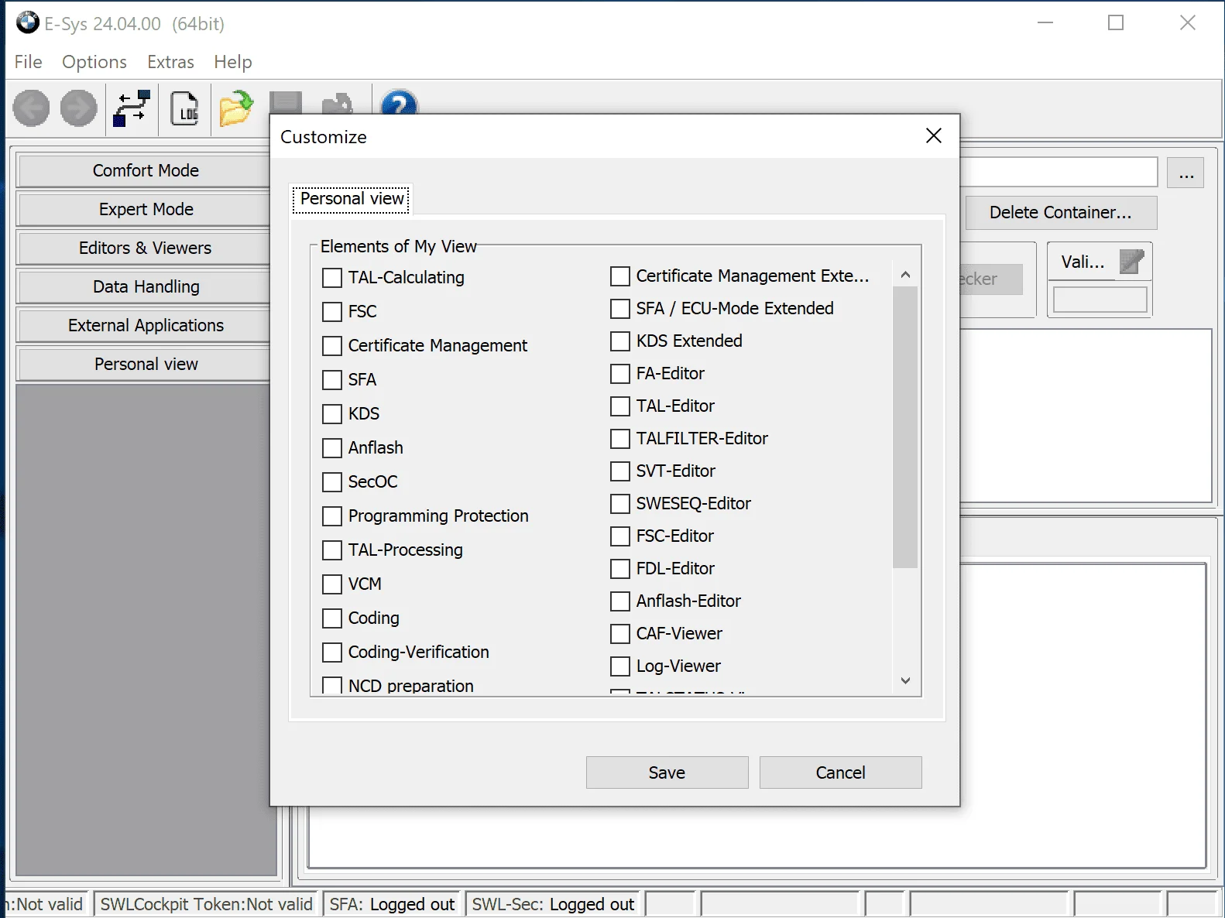Toggle the SWESEQ-Editor checkbox
The image size is (1225, 918).
pos(620,504)
